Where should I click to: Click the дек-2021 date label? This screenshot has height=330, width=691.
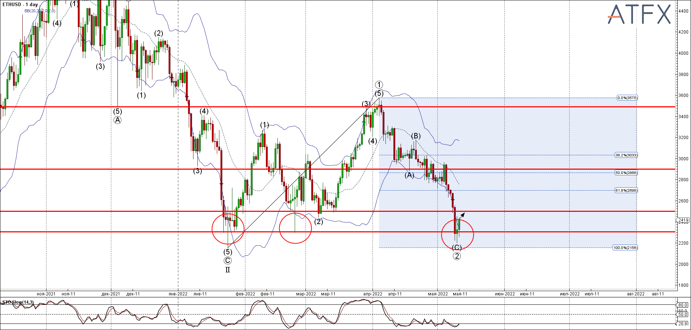tap(111, 294)
